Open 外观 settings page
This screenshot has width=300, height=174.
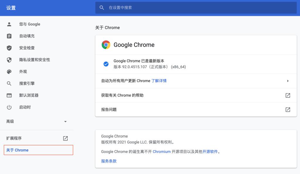23,72
